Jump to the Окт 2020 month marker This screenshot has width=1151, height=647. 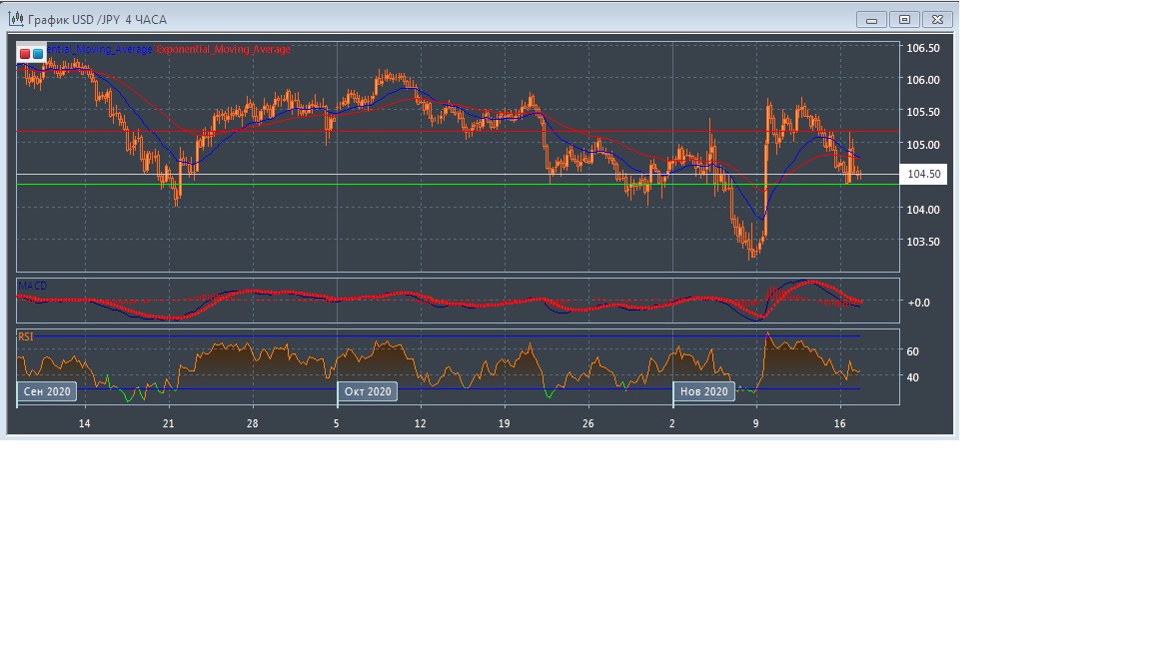pos(368,391)
